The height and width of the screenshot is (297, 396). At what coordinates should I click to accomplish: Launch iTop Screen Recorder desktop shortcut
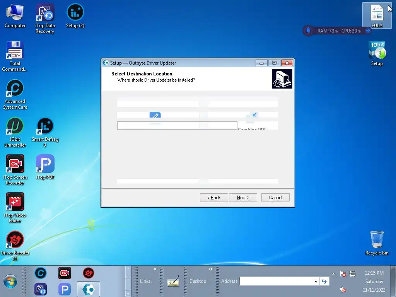coord(15,170)
